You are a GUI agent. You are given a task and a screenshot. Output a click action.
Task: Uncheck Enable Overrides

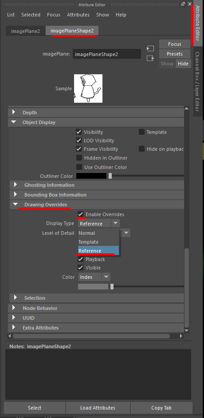[x=81, y=214]
